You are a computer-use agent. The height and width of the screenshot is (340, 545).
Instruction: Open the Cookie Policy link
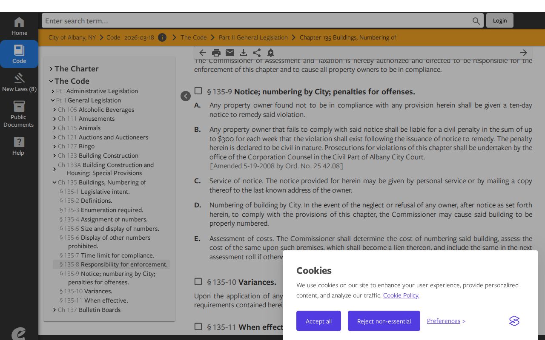(401, 295)
